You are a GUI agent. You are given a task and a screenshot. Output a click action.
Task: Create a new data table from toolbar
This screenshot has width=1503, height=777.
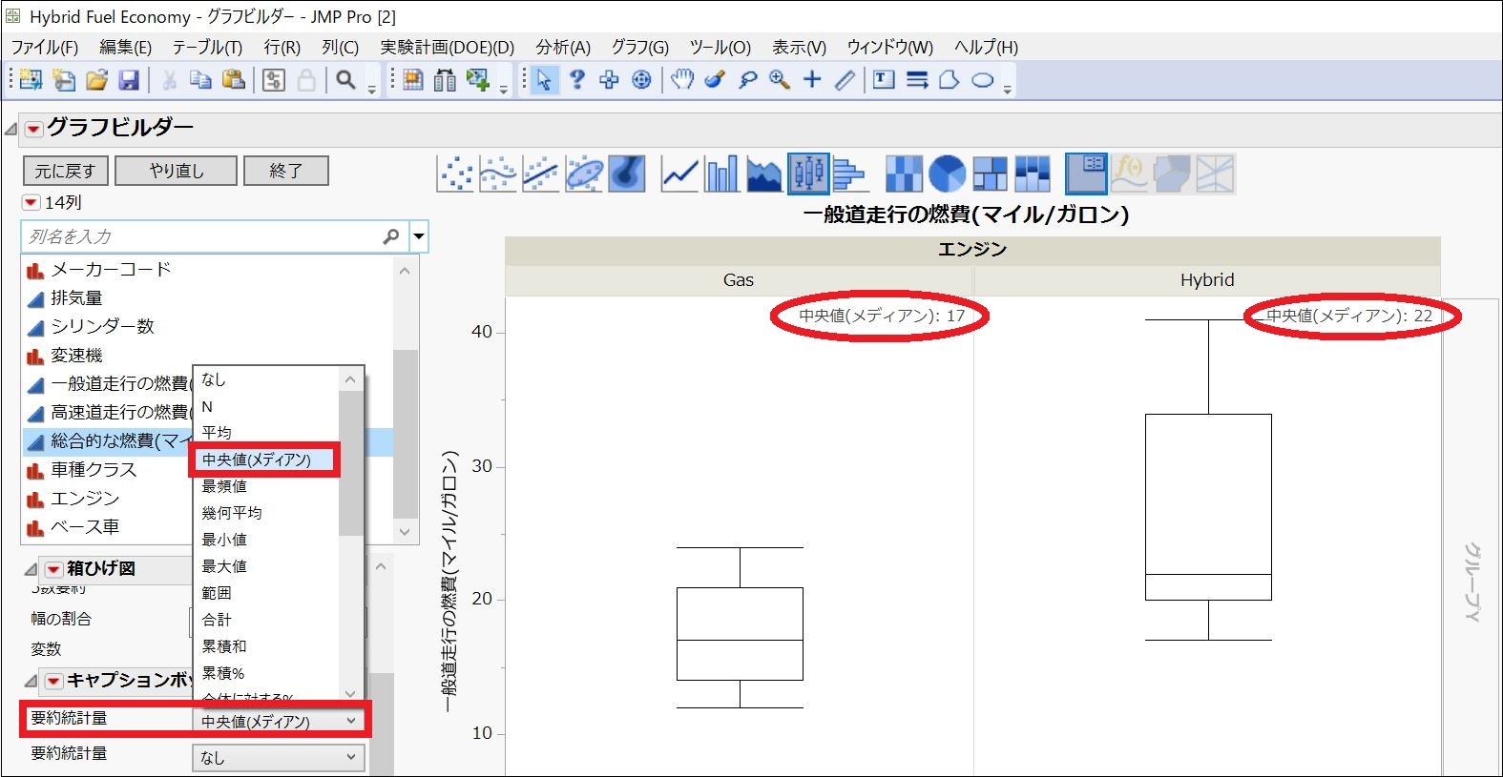point(31,80)
